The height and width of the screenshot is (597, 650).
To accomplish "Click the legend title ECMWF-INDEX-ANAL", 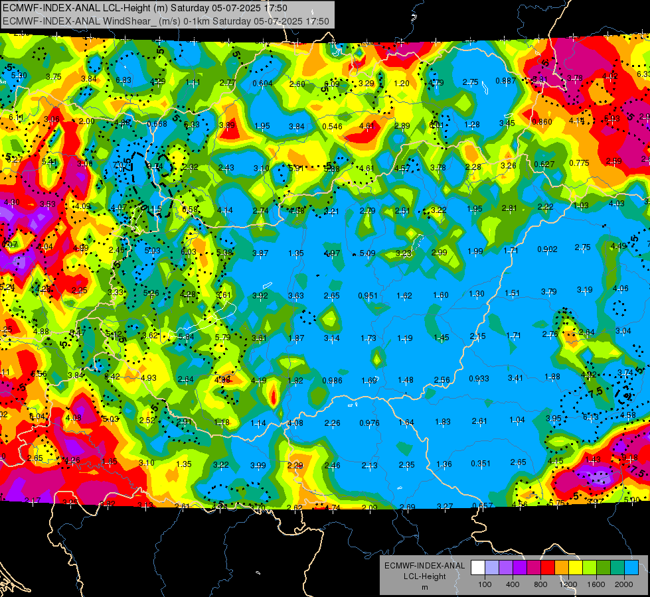I will (424, 566).
